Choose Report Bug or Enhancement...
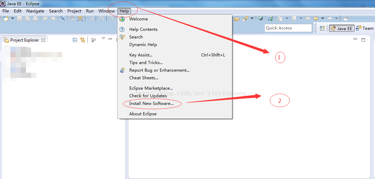Image resolution: width=375 pixels, height=179 pixels. click(175, 70)
